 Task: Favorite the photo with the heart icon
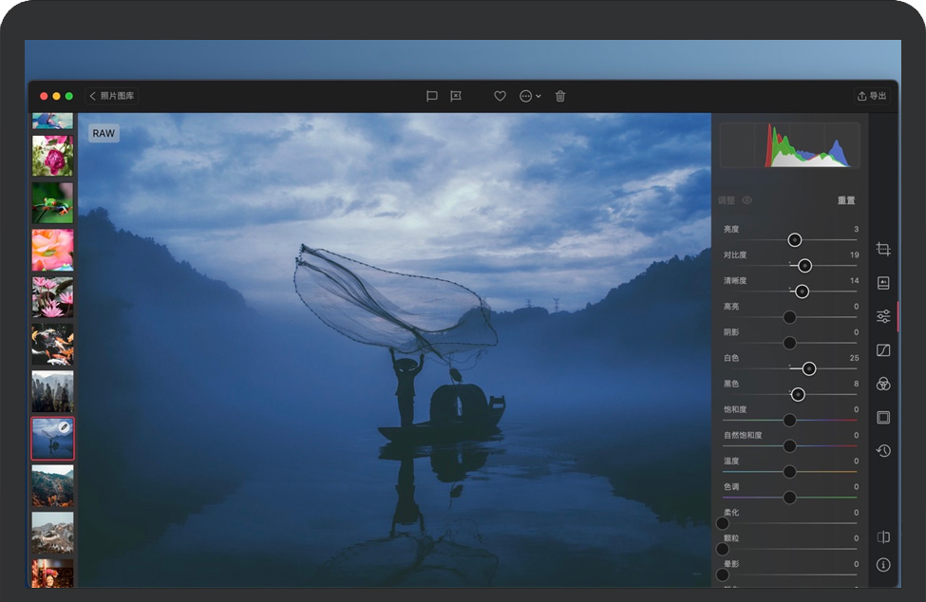tap(500, 96)
